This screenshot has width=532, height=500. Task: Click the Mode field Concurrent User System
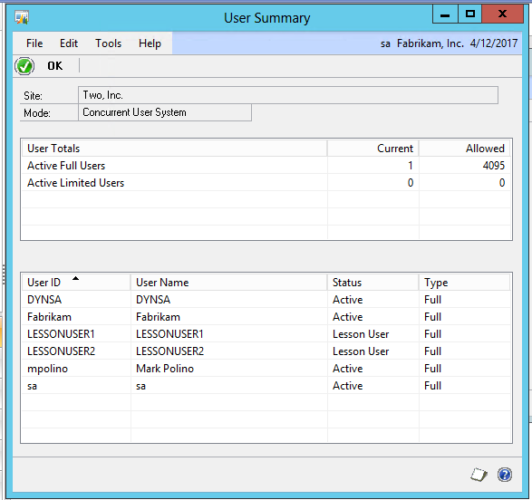pos(165,112)
